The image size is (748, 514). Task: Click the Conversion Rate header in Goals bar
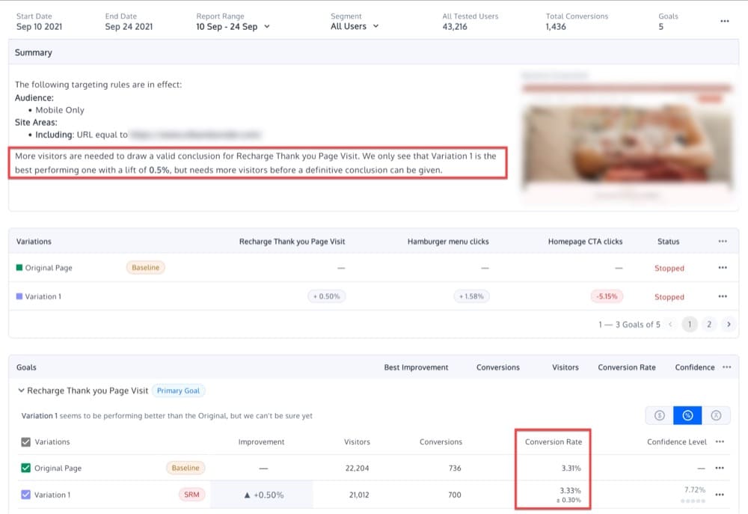627,367
